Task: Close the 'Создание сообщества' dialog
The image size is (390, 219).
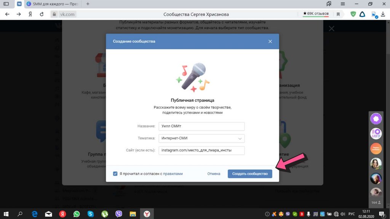Action: pos(270,41)
